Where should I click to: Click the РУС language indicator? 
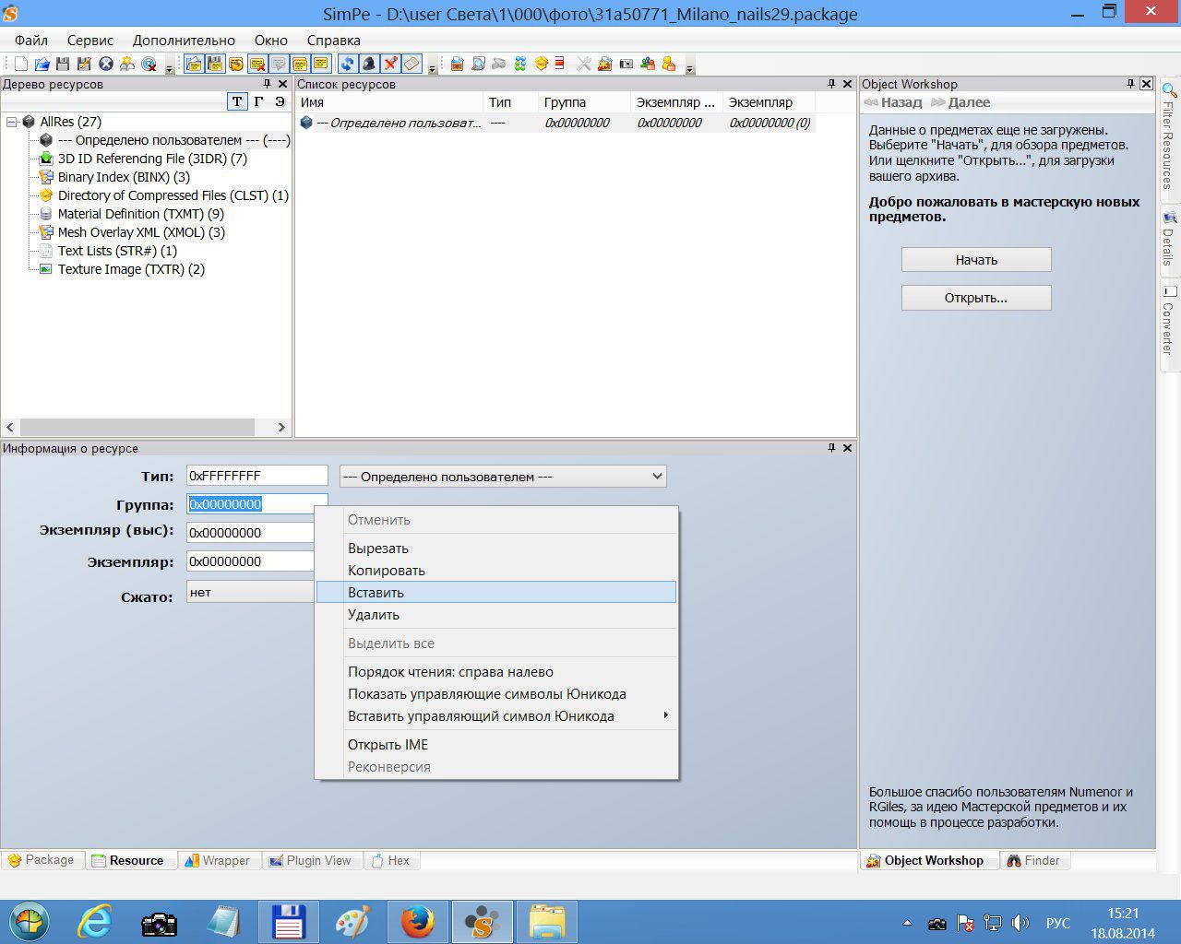coord(1057,923)
